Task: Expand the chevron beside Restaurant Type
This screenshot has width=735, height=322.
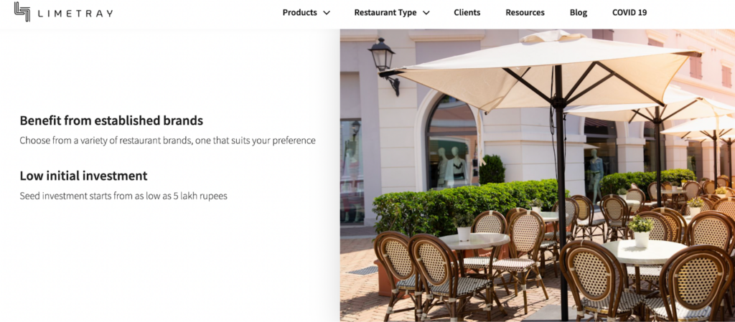Action: pos(426,13)
